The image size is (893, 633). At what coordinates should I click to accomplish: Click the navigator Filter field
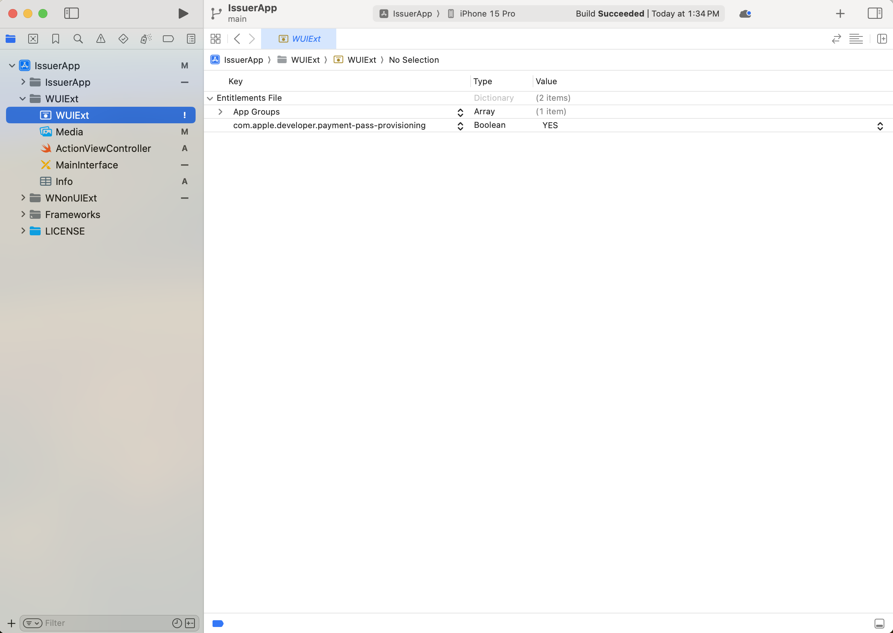[106, 623]
